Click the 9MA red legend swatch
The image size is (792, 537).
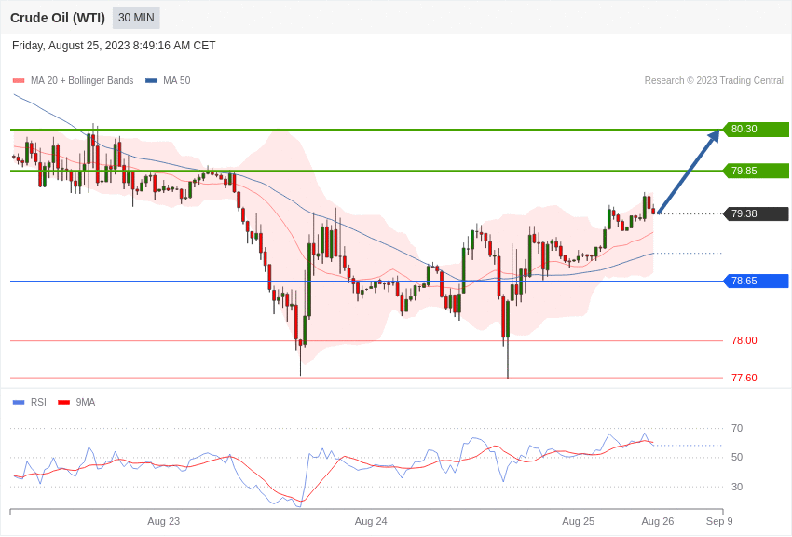point(64,403)
